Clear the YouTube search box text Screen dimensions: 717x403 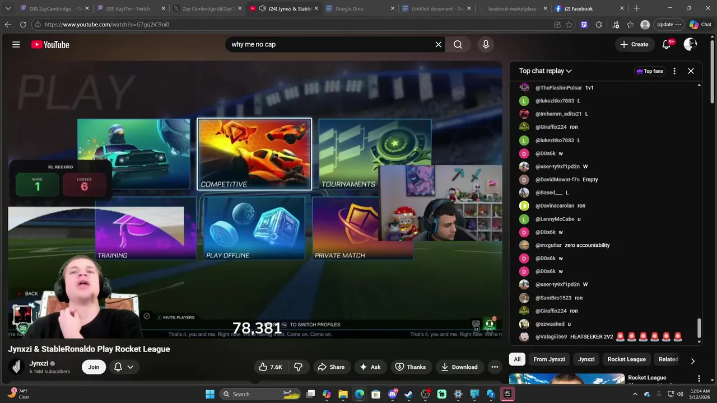[439, 44]
